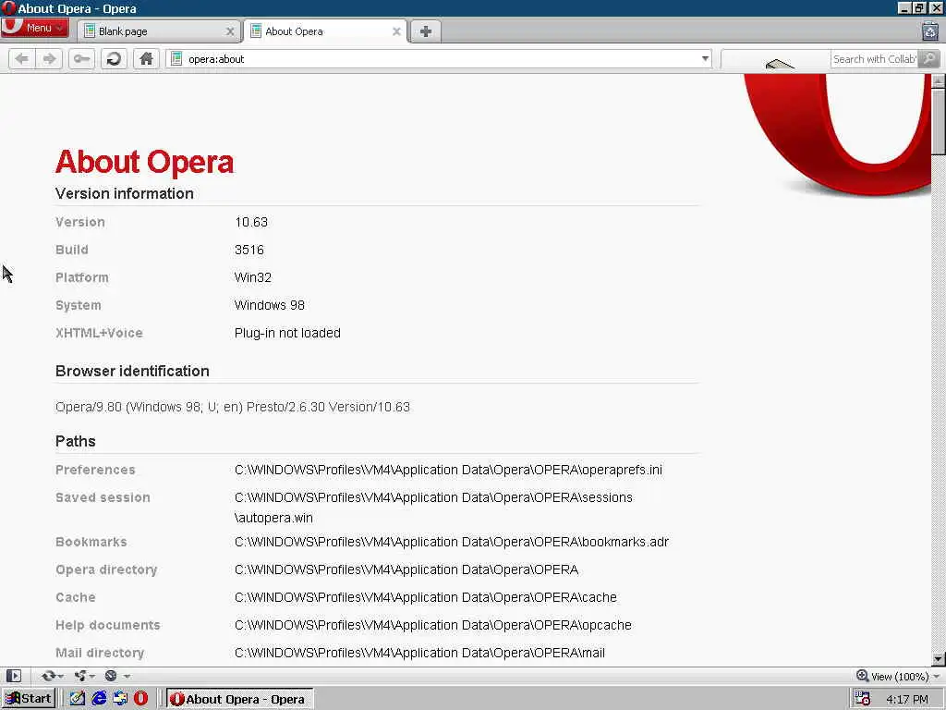This screenshot has height=710, width=946.
Task: Open closed tabs trash icon
Action: 930,31
